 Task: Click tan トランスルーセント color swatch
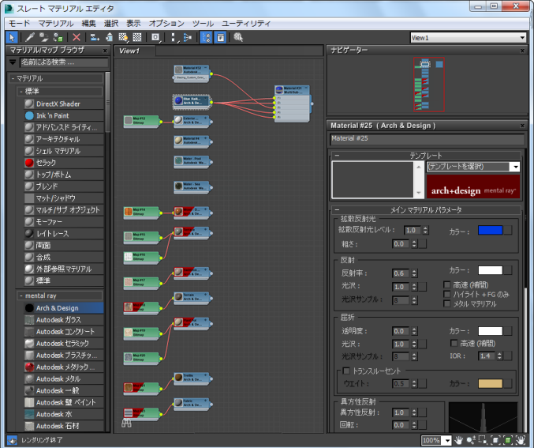(x=490, y=383)
